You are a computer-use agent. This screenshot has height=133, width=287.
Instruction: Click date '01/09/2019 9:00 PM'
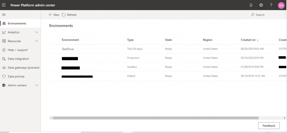tap(252, 67)
